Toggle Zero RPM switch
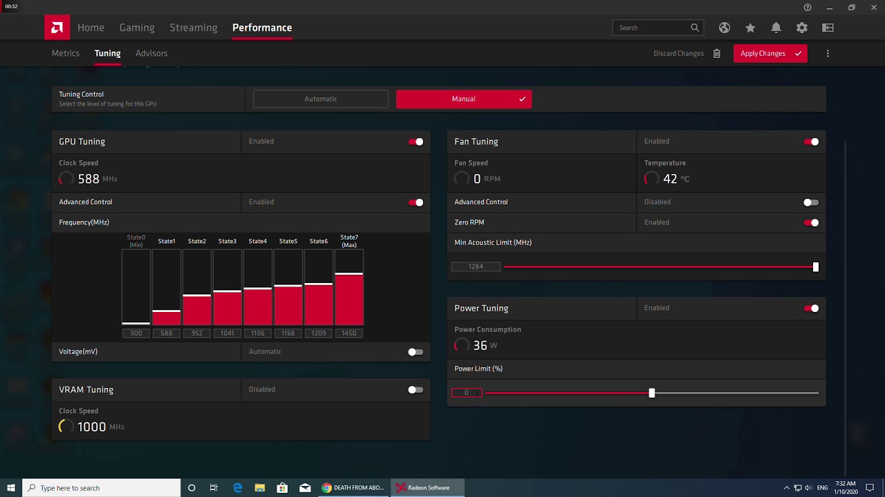885x497 pixels. click(x=811, y=222)
